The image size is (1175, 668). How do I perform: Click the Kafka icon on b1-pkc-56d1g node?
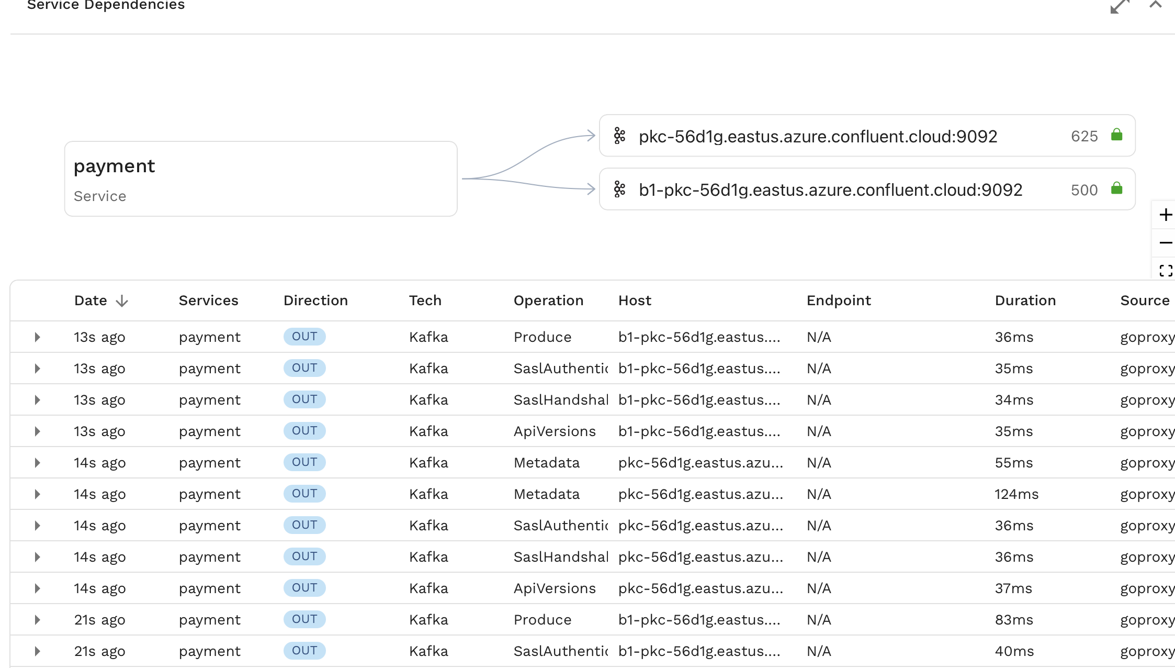pyautogui.click(x=619, y=190)
